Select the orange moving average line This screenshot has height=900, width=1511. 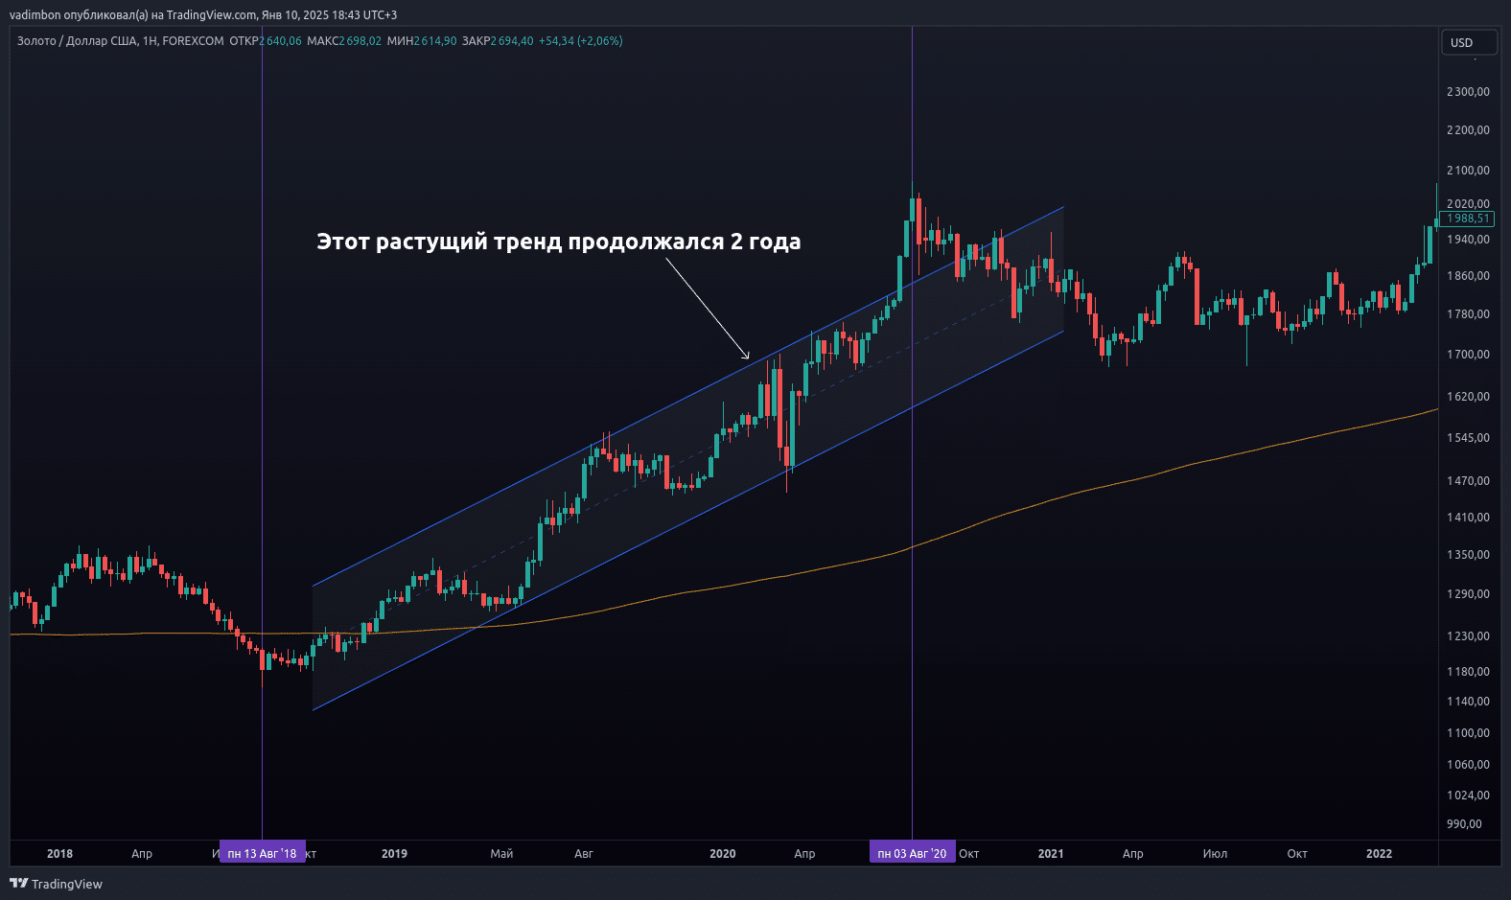(1151, 473)
